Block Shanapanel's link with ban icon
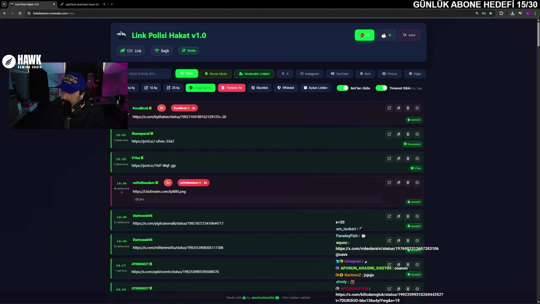540x304 pixels. tap(417, 134)
